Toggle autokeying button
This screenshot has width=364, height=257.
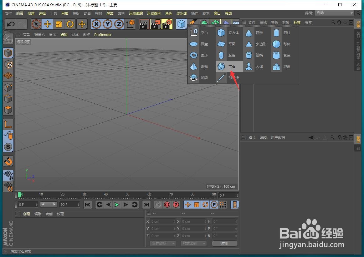tap(167, 205)
